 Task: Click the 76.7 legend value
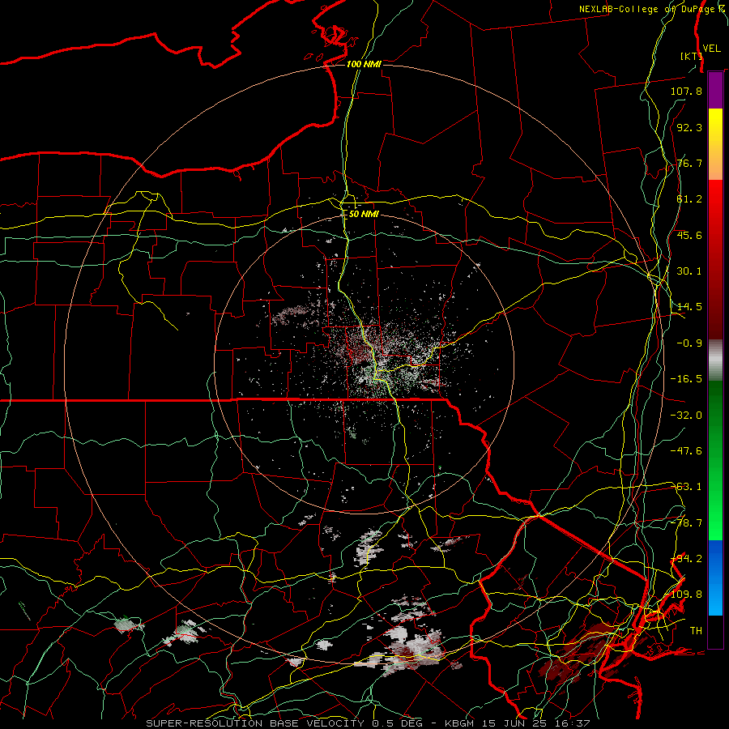pos(689,163)
